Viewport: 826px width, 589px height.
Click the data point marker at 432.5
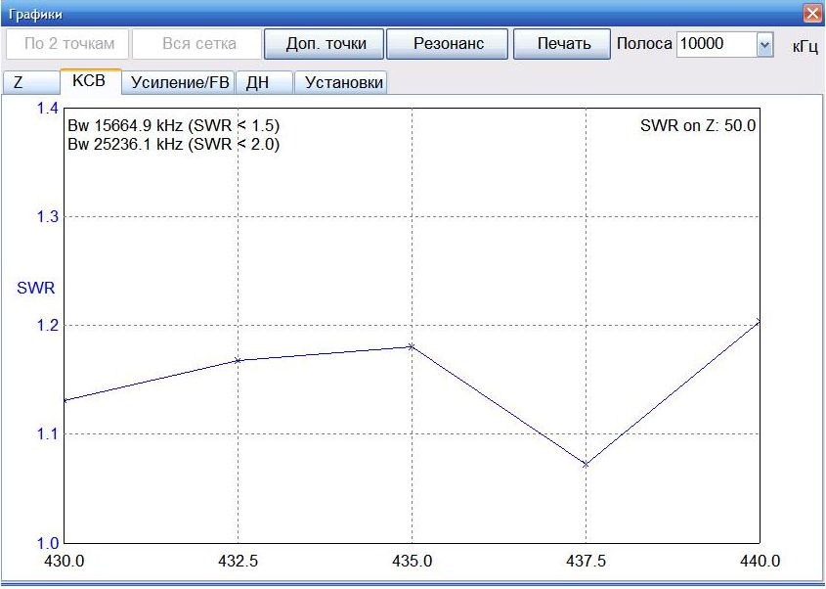pyautogui.click(x=238, y=361)
